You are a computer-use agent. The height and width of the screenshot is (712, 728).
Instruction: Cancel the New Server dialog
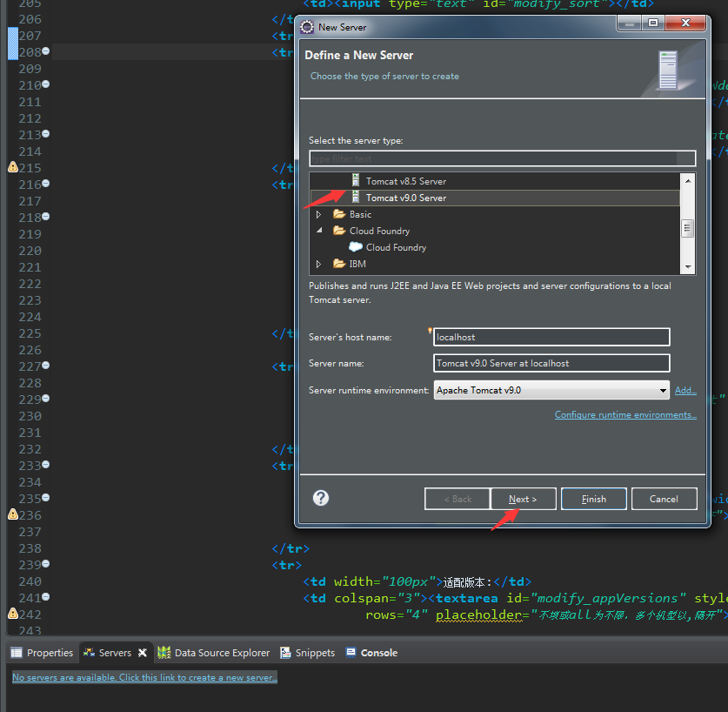pos(664,499)
